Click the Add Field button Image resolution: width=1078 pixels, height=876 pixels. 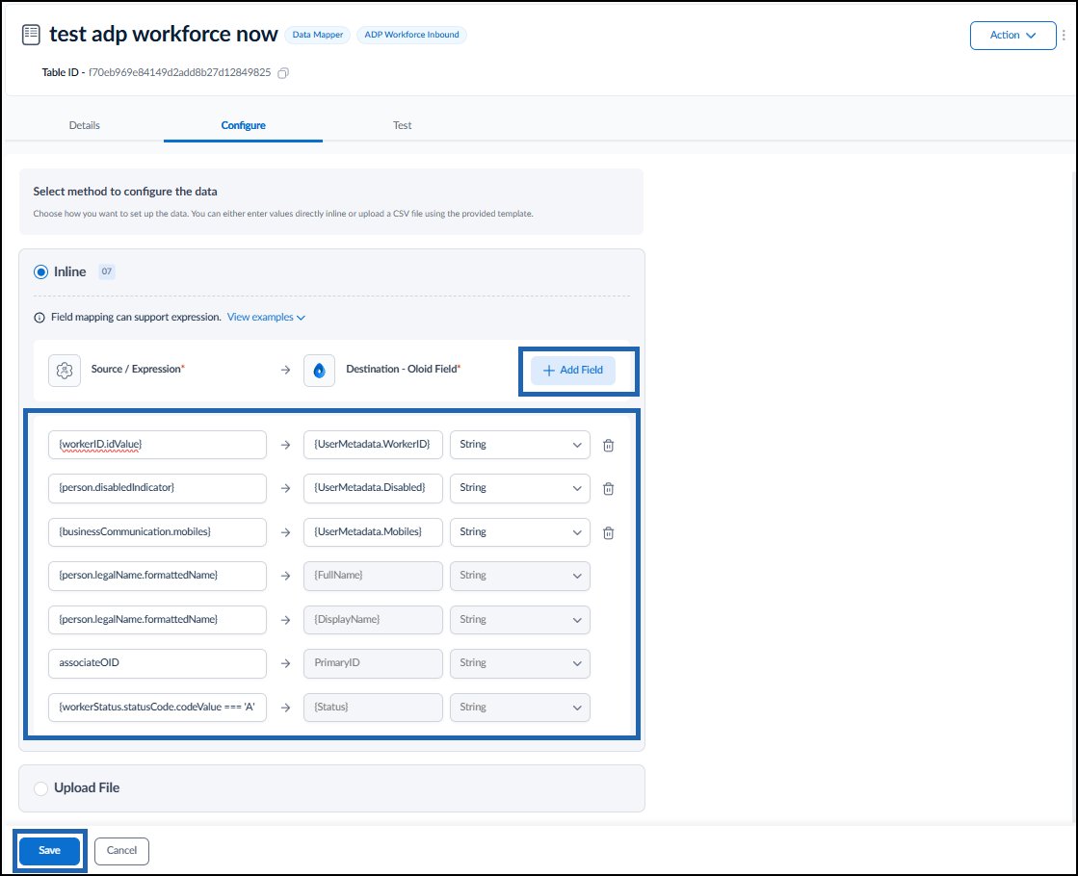point(572,371)
